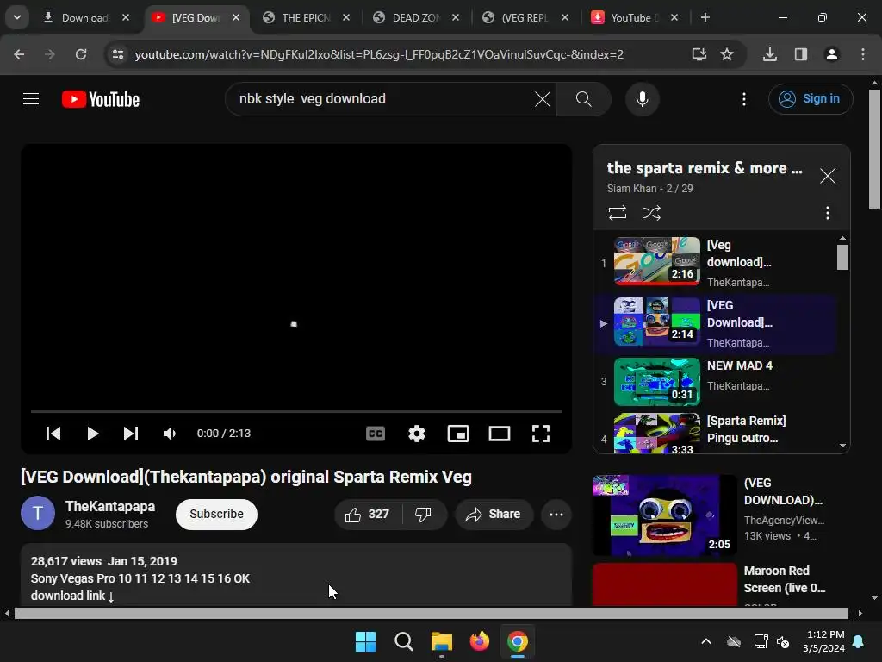
Task: Like the video with 327 likes
Action: (369, 514)
